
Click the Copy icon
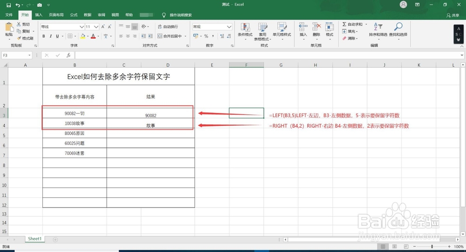click(x=19, y=31)
